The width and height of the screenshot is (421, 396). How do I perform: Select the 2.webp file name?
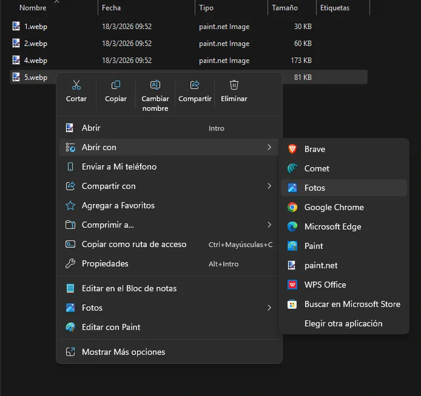coord(36,44)
